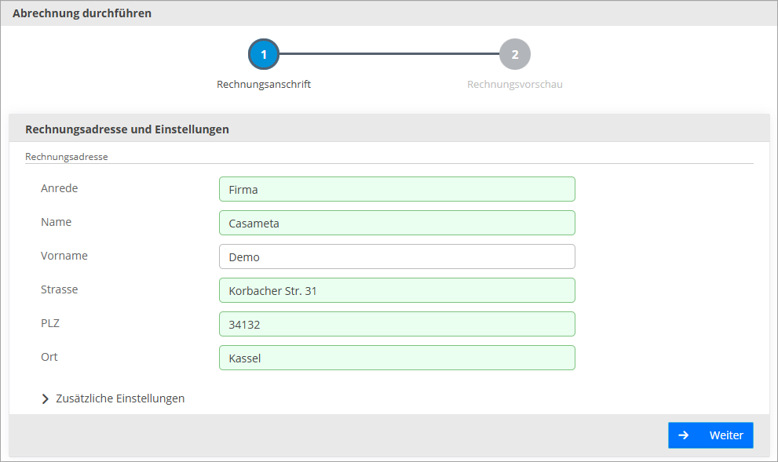Click the Ort label

pyautogui.click(x=49, y=357)
